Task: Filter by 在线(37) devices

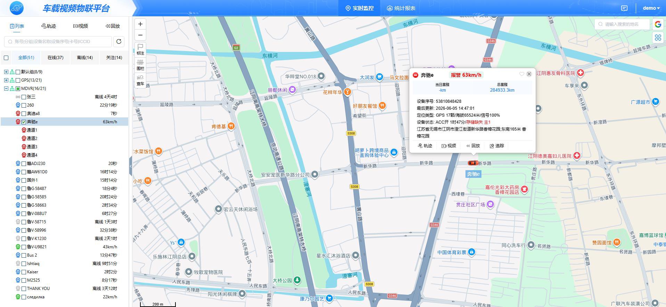Action: 55,58
